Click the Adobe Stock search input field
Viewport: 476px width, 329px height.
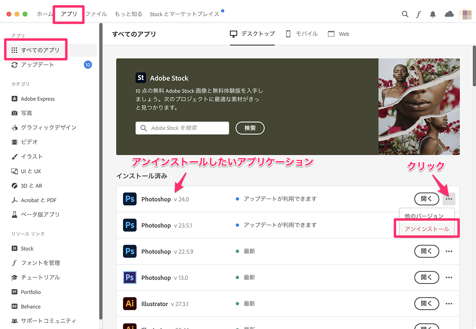click(182, 128)
